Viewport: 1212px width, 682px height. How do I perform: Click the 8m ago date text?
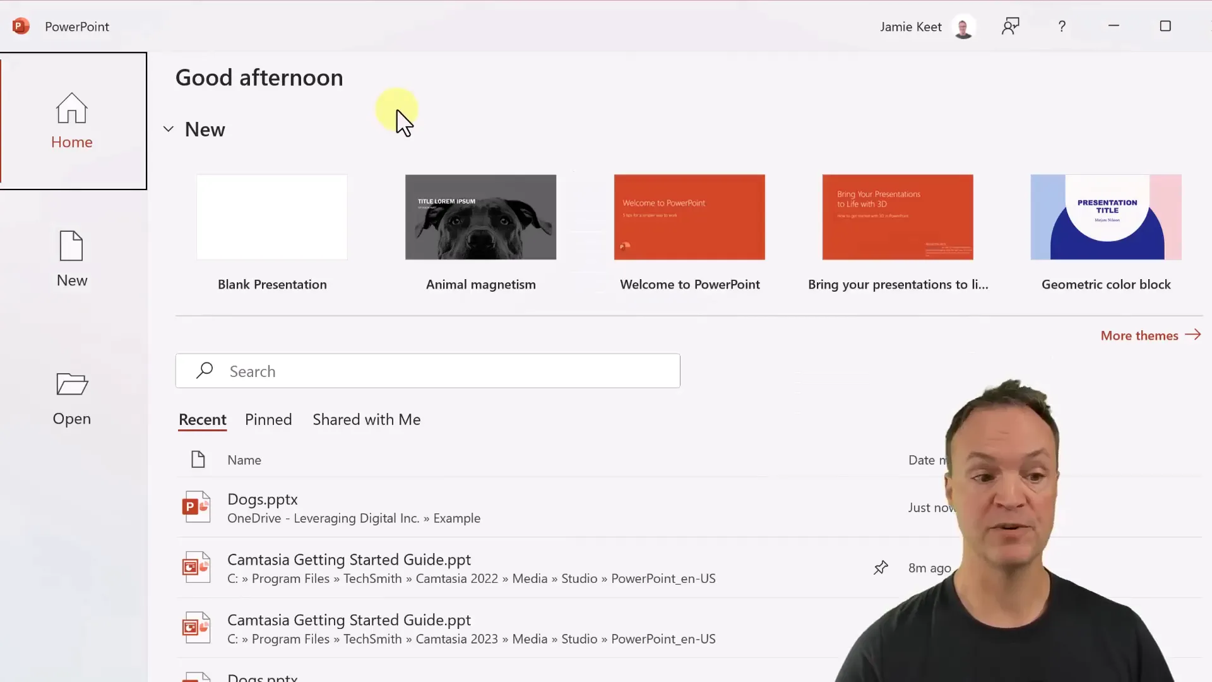(929, 568)
